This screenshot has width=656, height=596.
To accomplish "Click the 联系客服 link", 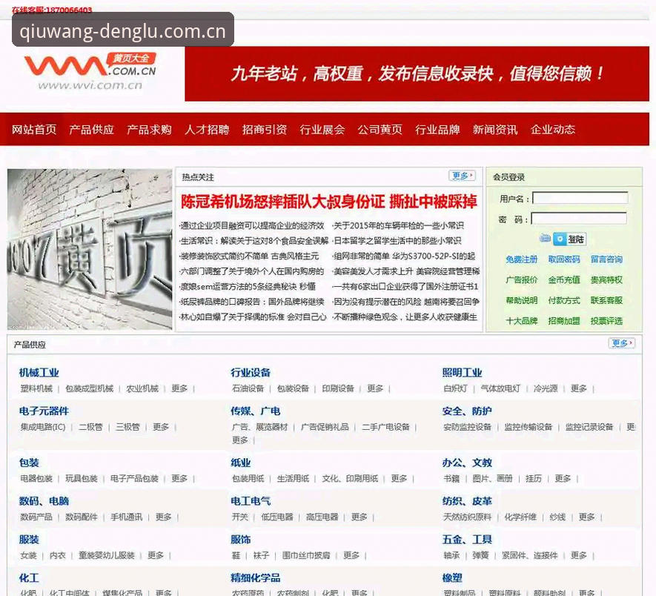I will [606, 300].
